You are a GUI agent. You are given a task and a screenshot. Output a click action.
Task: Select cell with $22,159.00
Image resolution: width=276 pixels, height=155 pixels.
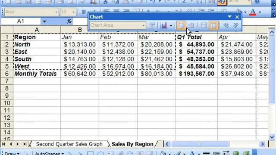[x=157, y=52]
